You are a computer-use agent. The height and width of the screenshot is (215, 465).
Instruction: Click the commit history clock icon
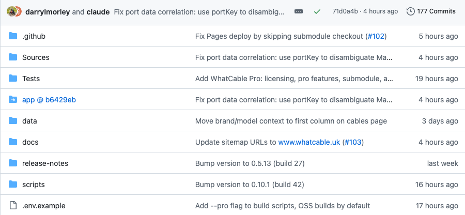pos(410,11)
